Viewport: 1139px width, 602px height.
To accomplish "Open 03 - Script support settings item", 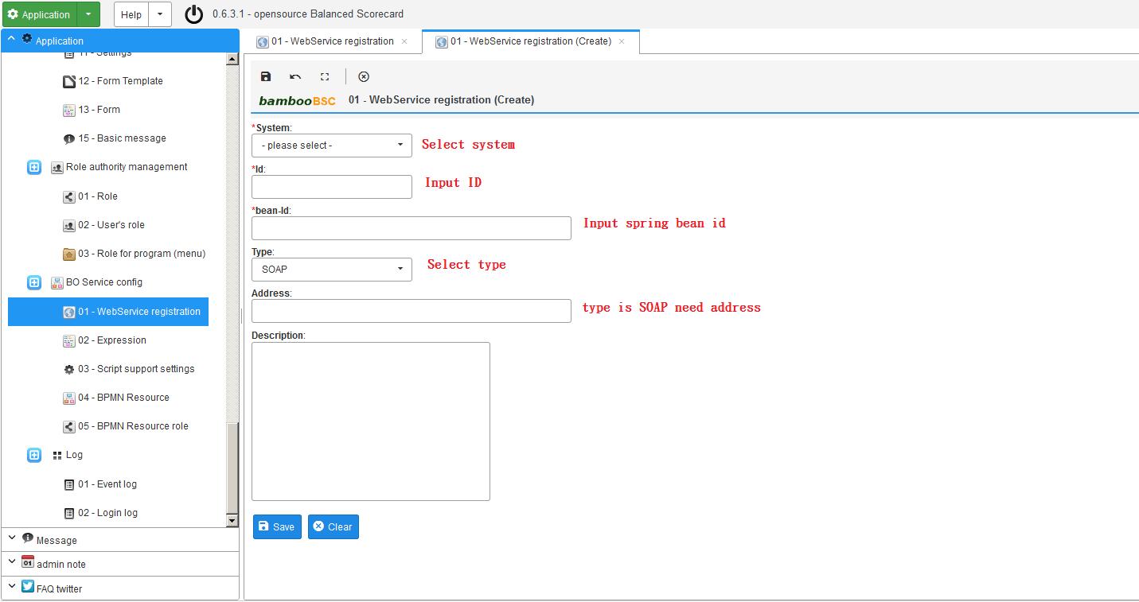I will click(136, 369).
